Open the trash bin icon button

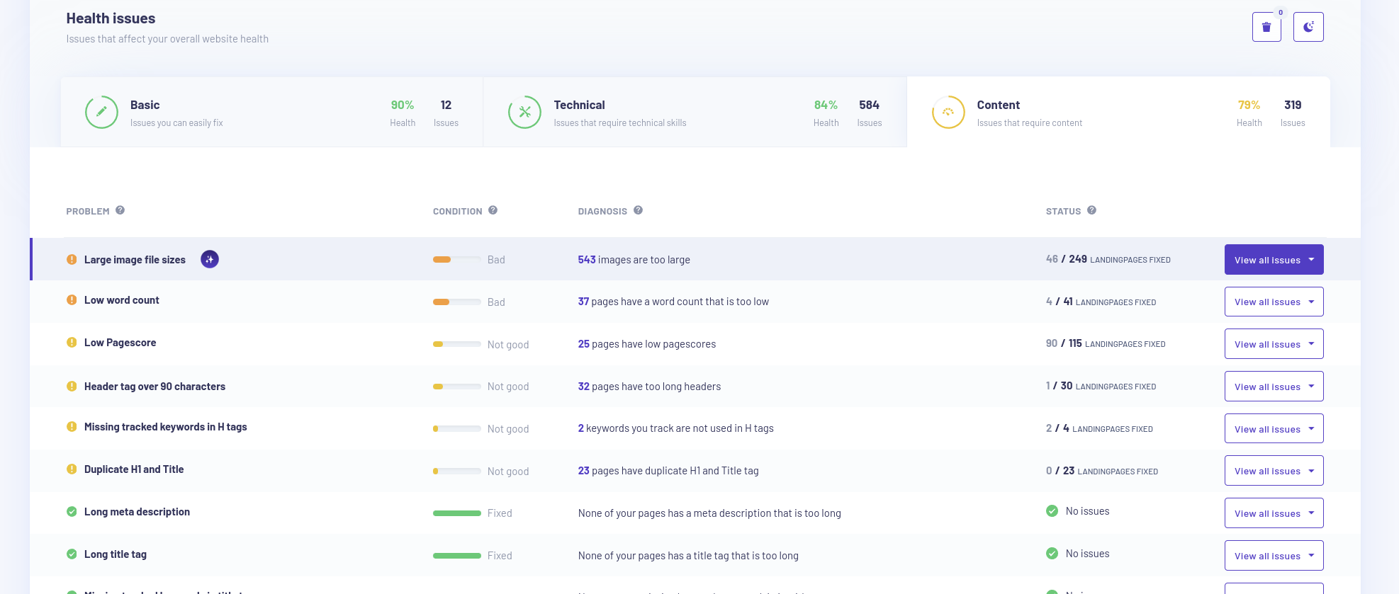pos(1266,27)
